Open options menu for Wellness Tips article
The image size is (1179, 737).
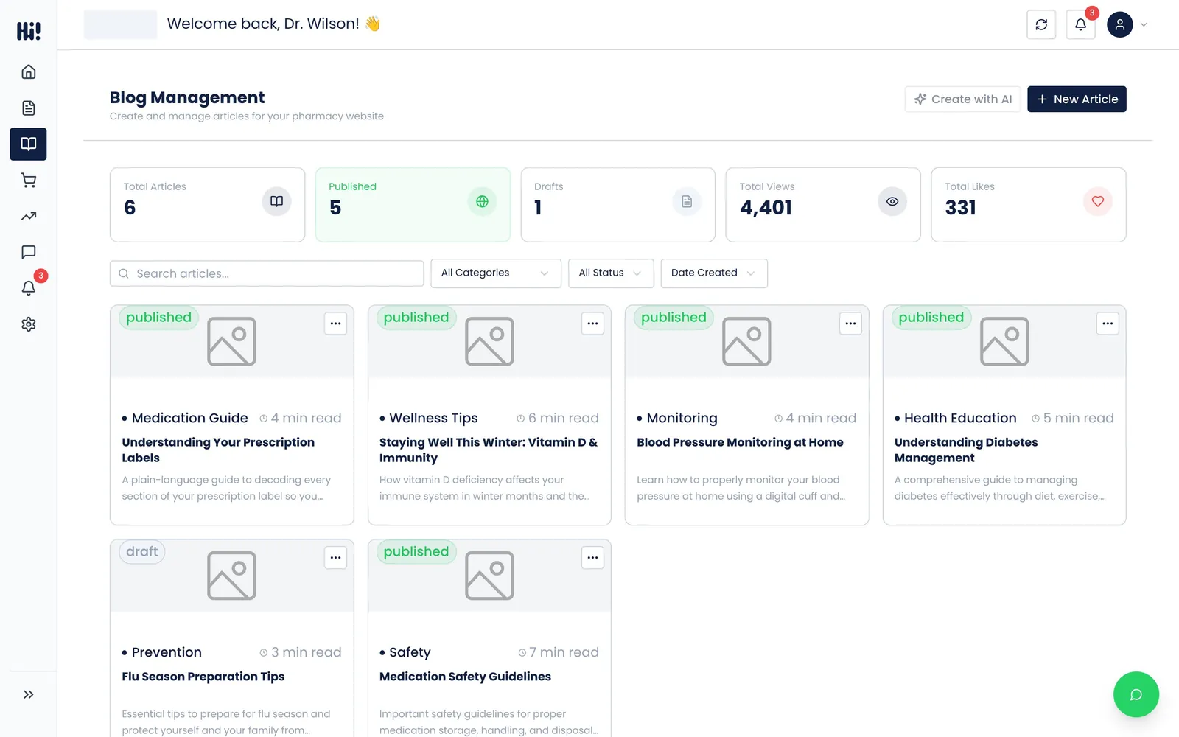[x=592, y=324]
